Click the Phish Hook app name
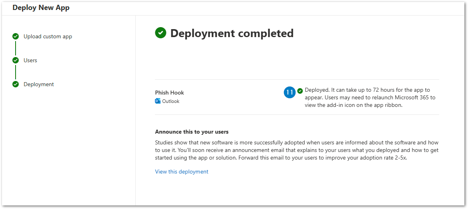 [x=170, y=93]
